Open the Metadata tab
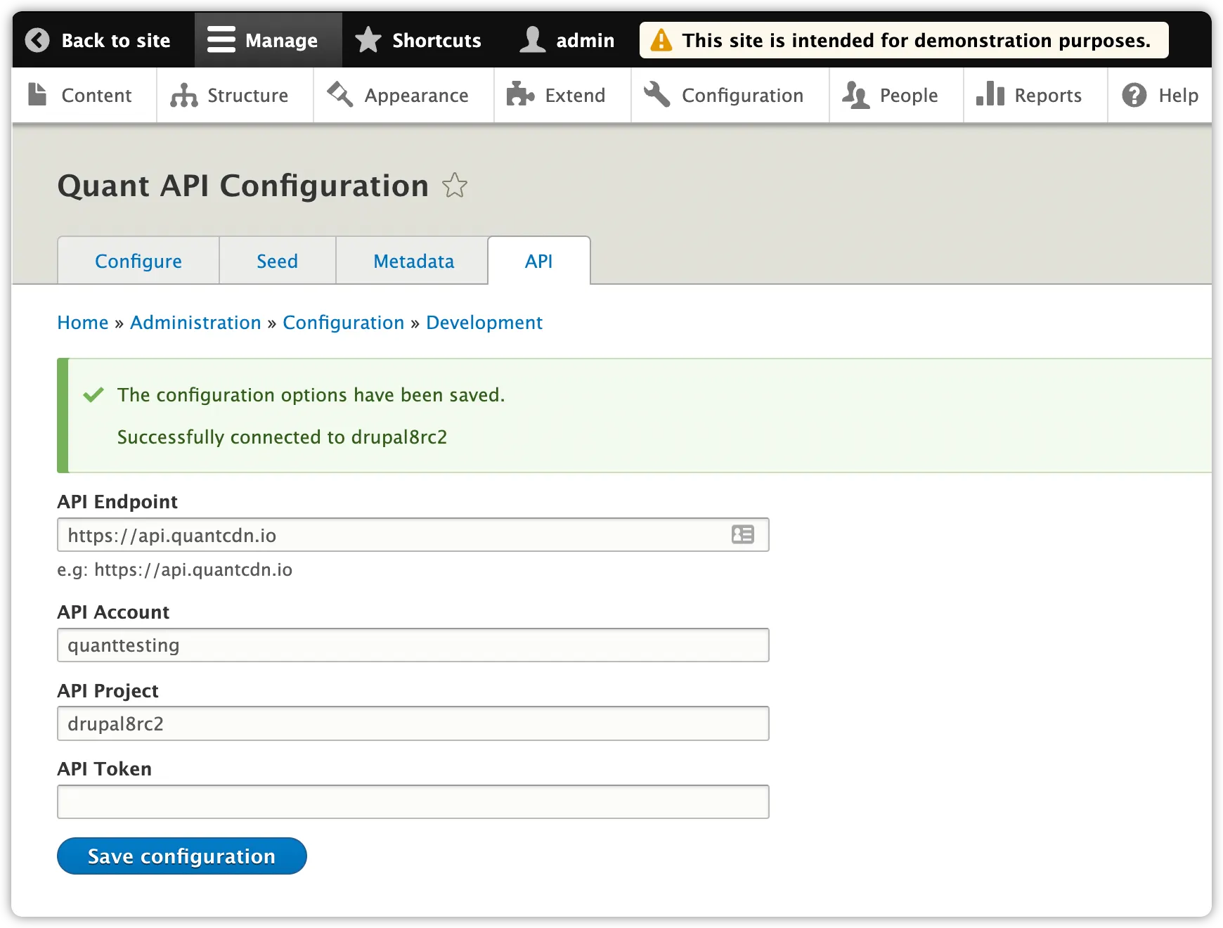Image resolution: width=1223 pixels, height=928 pixels. pos(413,261)
